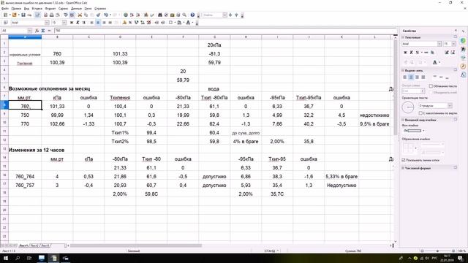Apply Percent number format icon
This screenshot has height=263, width=468.
pyautogui.click(x=130, y=23)
